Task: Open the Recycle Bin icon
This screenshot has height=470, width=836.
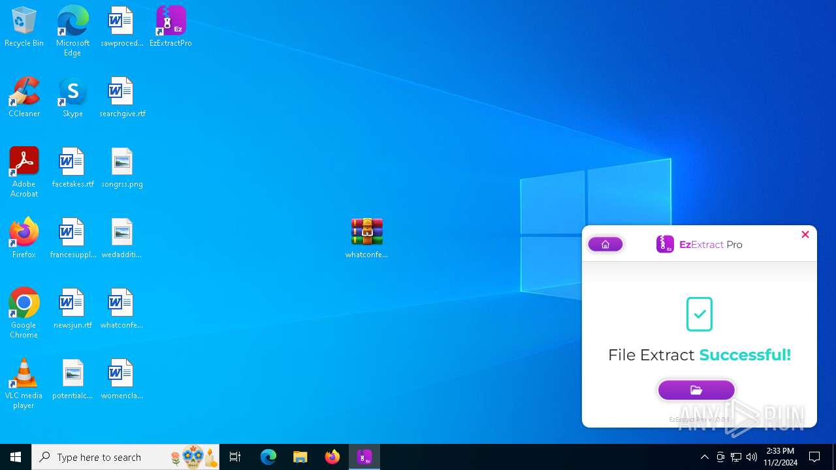Action: click(x=24, y=27)
